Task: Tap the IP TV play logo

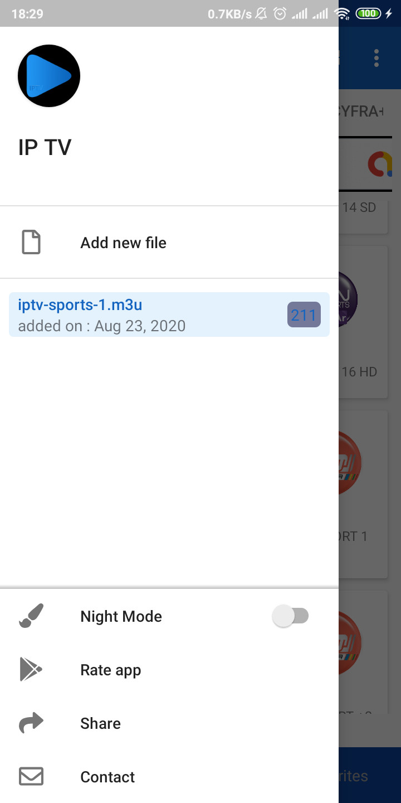Action: 49,76
